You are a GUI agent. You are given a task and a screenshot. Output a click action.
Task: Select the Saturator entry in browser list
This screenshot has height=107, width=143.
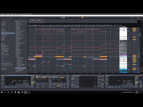[19, 52]
